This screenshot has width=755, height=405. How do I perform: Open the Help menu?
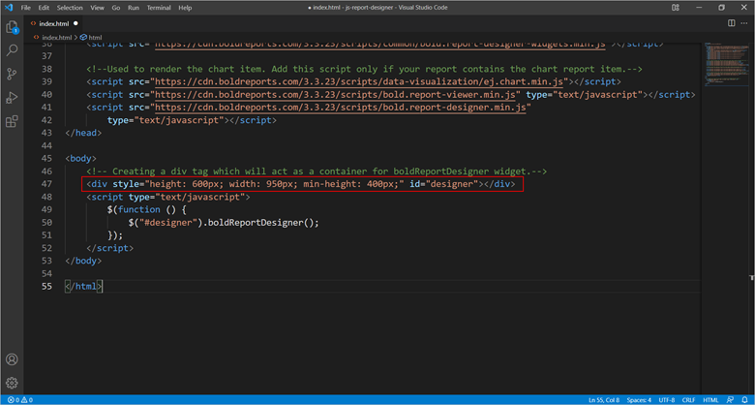click(185, 8)
